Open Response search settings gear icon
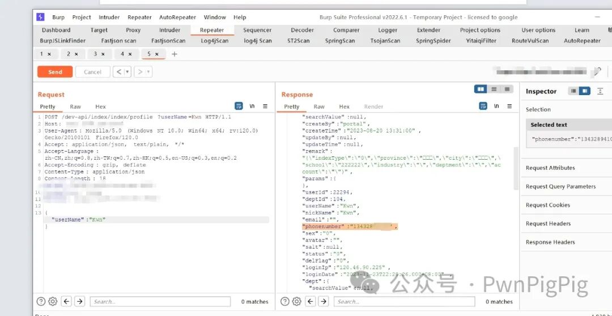 pyautogui.click(x=296, y=301)
